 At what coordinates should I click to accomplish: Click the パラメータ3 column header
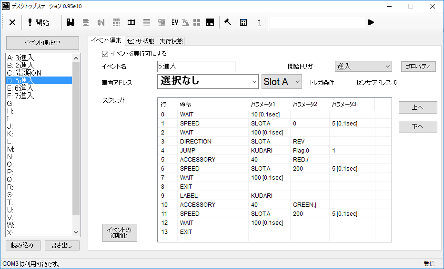(x=352, y=104)
